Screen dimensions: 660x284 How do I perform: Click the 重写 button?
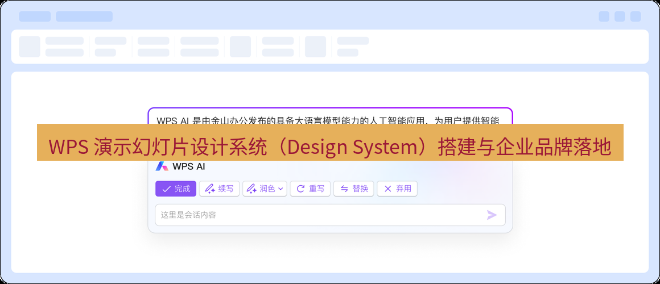pyautogui.click(x=310, y=189)
